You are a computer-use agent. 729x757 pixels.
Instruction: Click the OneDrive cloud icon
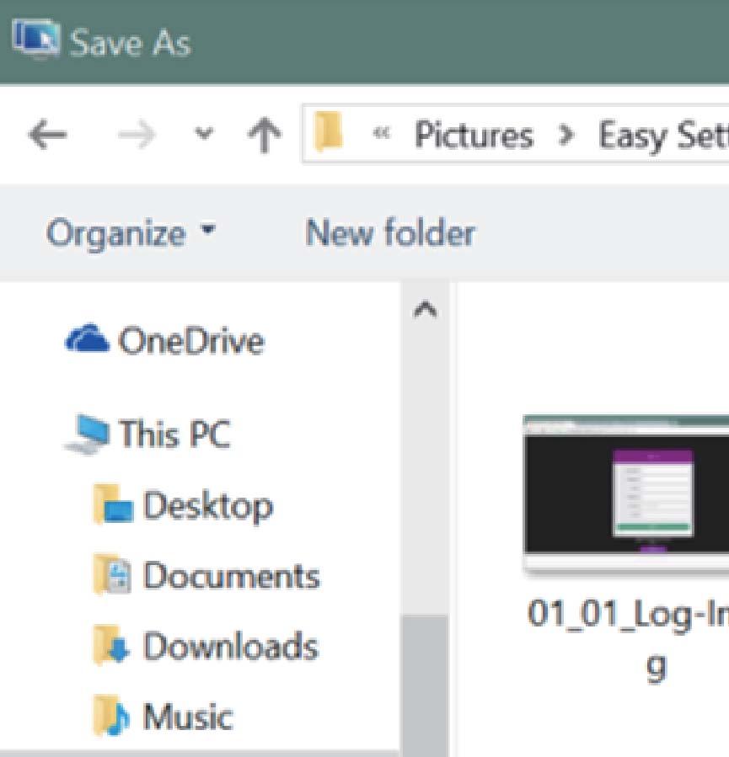[x=87, y=338]
